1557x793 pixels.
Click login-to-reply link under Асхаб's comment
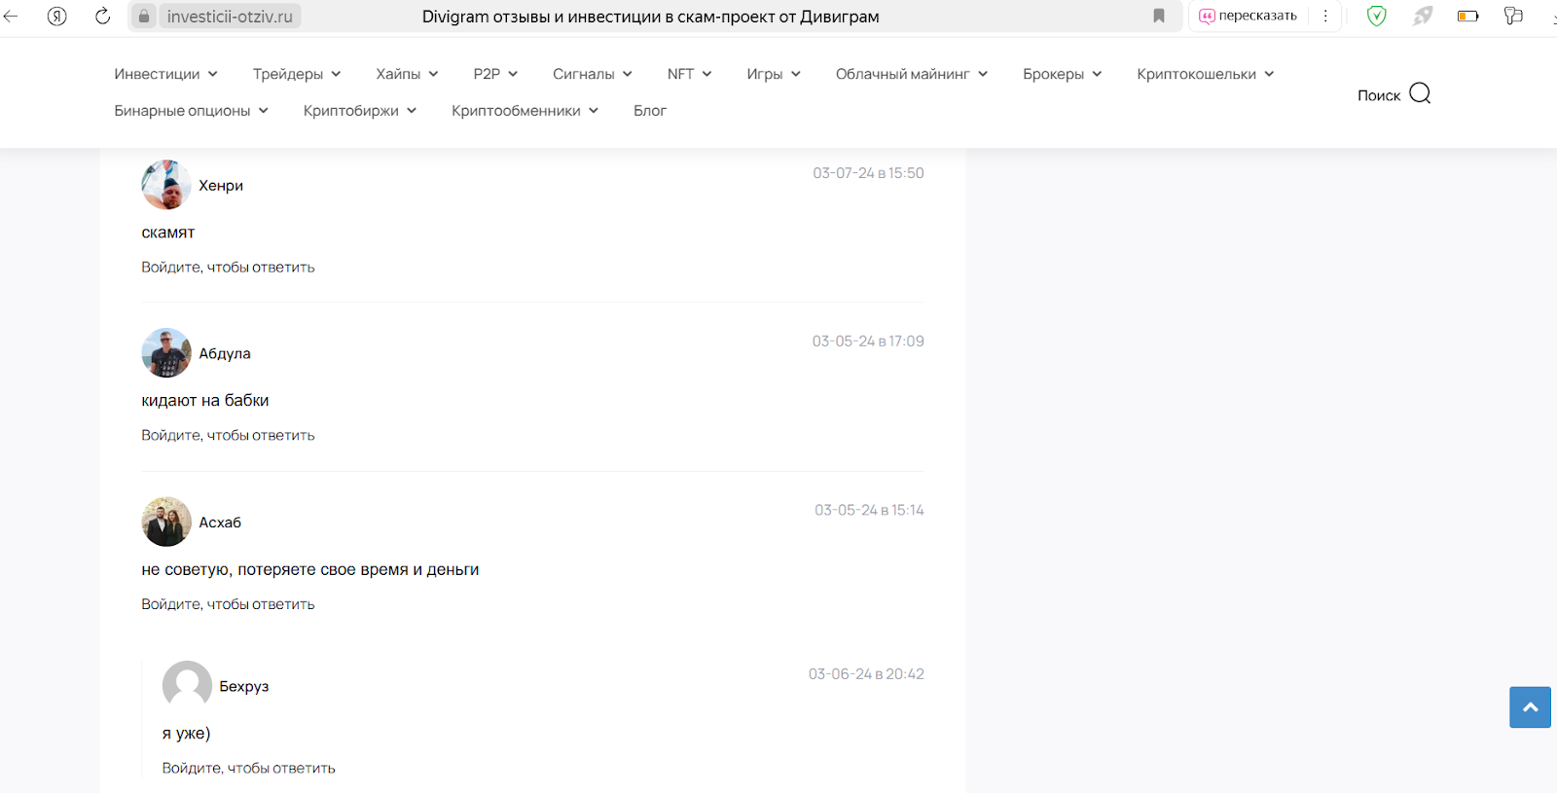[x=228, y=605]
